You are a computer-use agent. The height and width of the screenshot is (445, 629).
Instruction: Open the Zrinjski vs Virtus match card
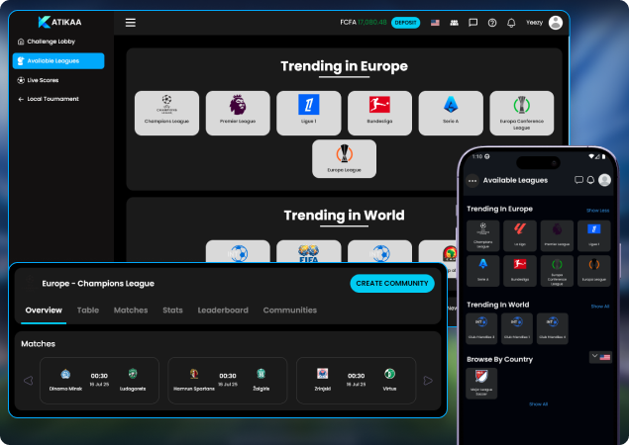tap(357, 381)
